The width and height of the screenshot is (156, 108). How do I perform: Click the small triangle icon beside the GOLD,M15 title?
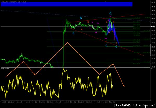[x=1, y=2]
